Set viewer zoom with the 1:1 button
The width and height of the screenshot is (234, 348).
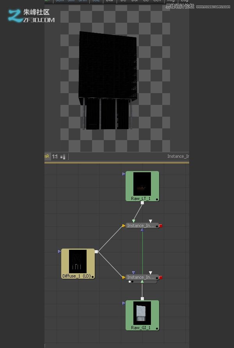55,157
